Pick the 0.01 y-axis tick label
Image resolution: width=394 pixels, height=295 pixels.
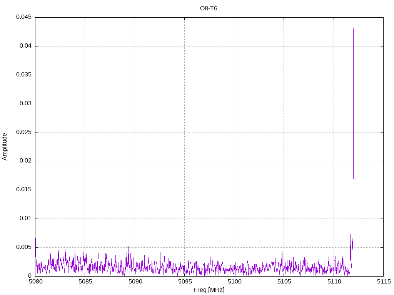tap(25, 219)
